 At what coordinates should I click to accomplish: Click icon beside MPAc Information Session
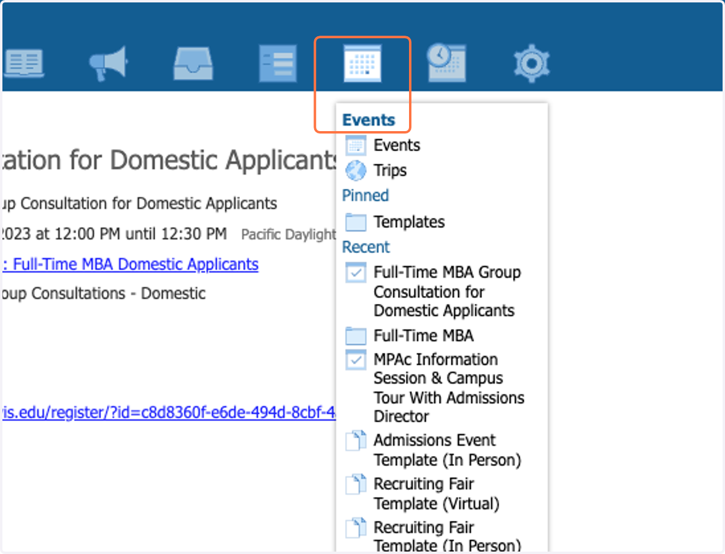pyautogui.click(x=356, y=360)
